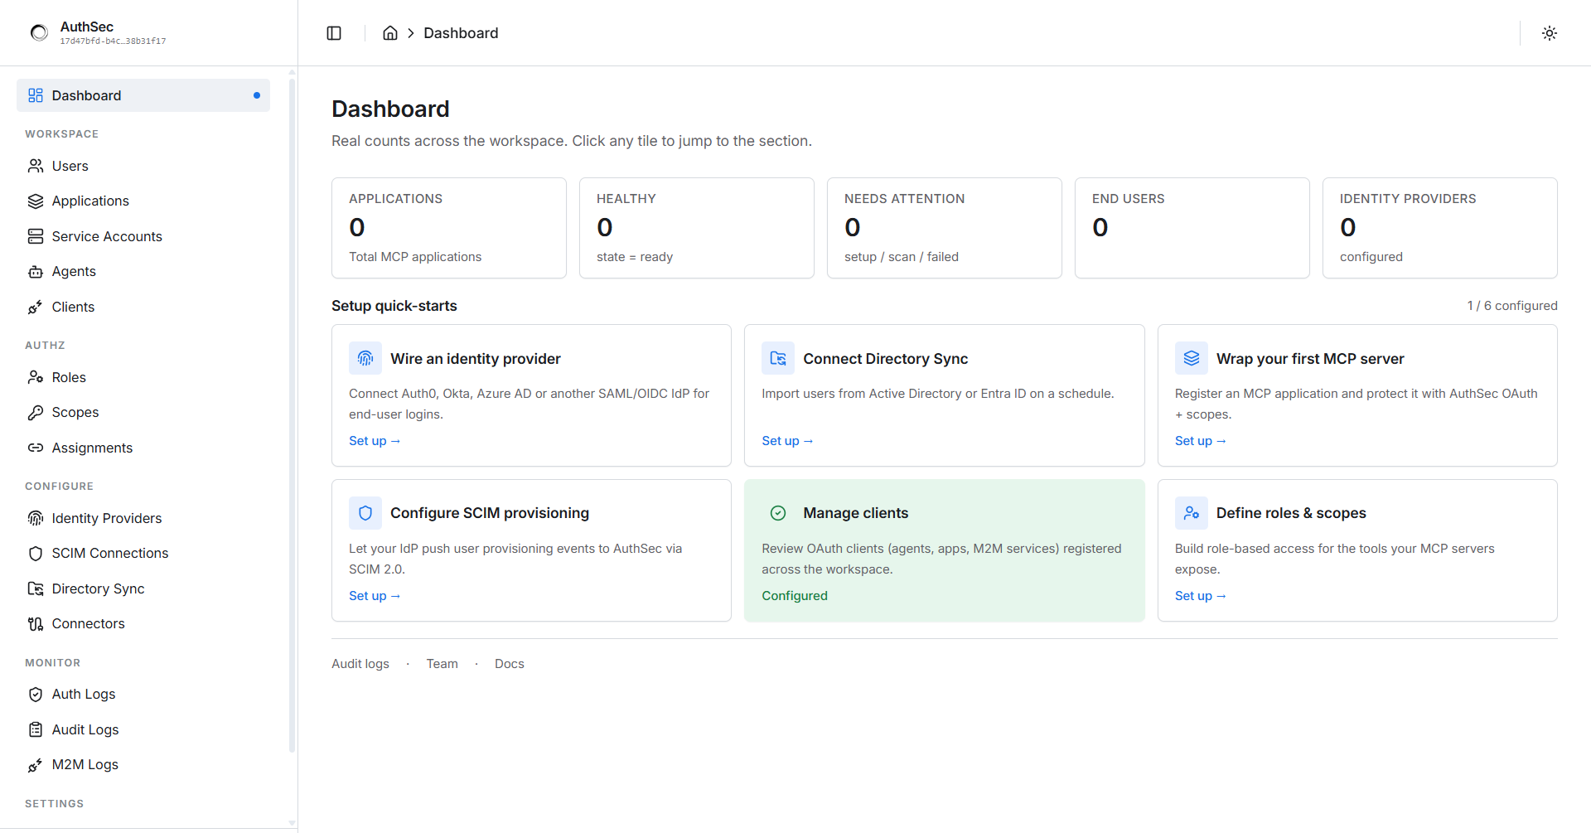1591x833 pixels.
Task: Click the Directory Sync folder icon in sidebar
Action: click(36, 588)
